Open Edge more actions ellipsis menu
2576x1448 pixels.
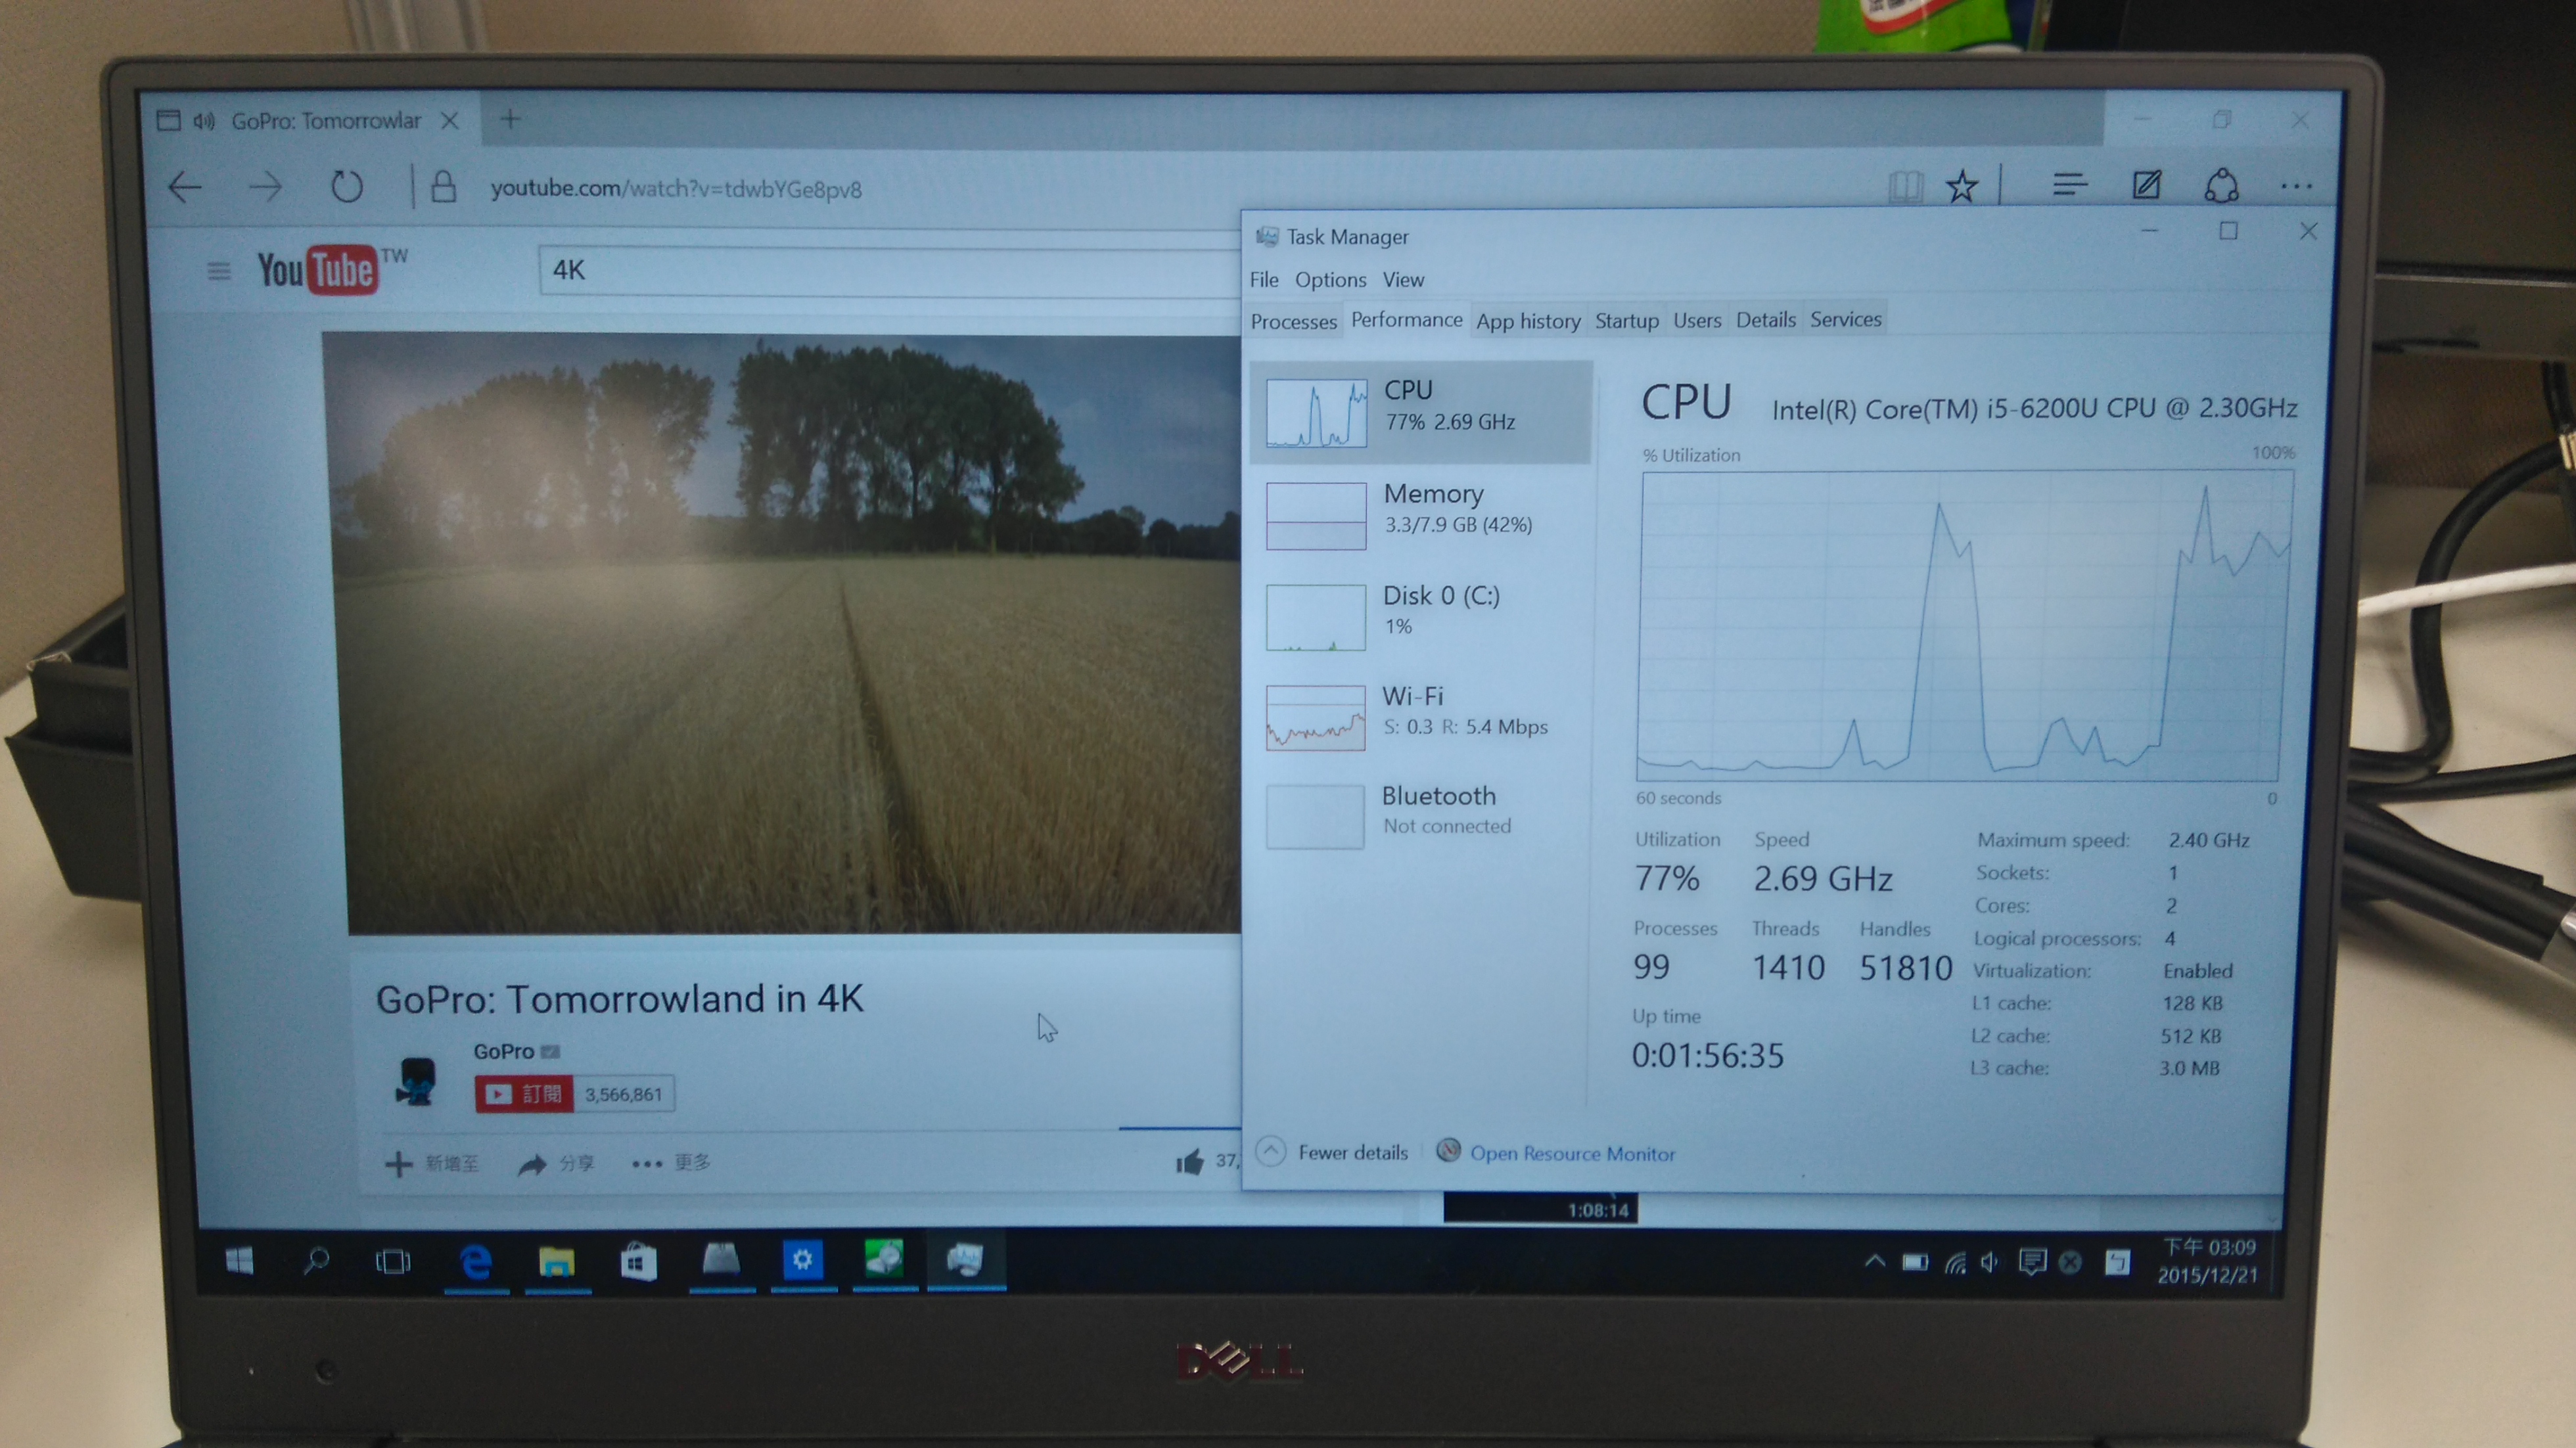[x=2296, y=186]
